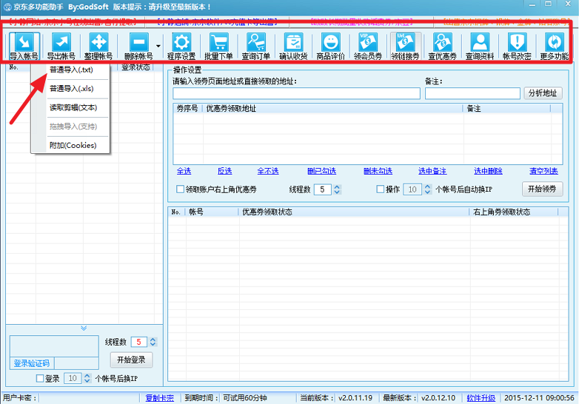
Task: Open the 更多功能 more functions icon
Action: (555, 46)
